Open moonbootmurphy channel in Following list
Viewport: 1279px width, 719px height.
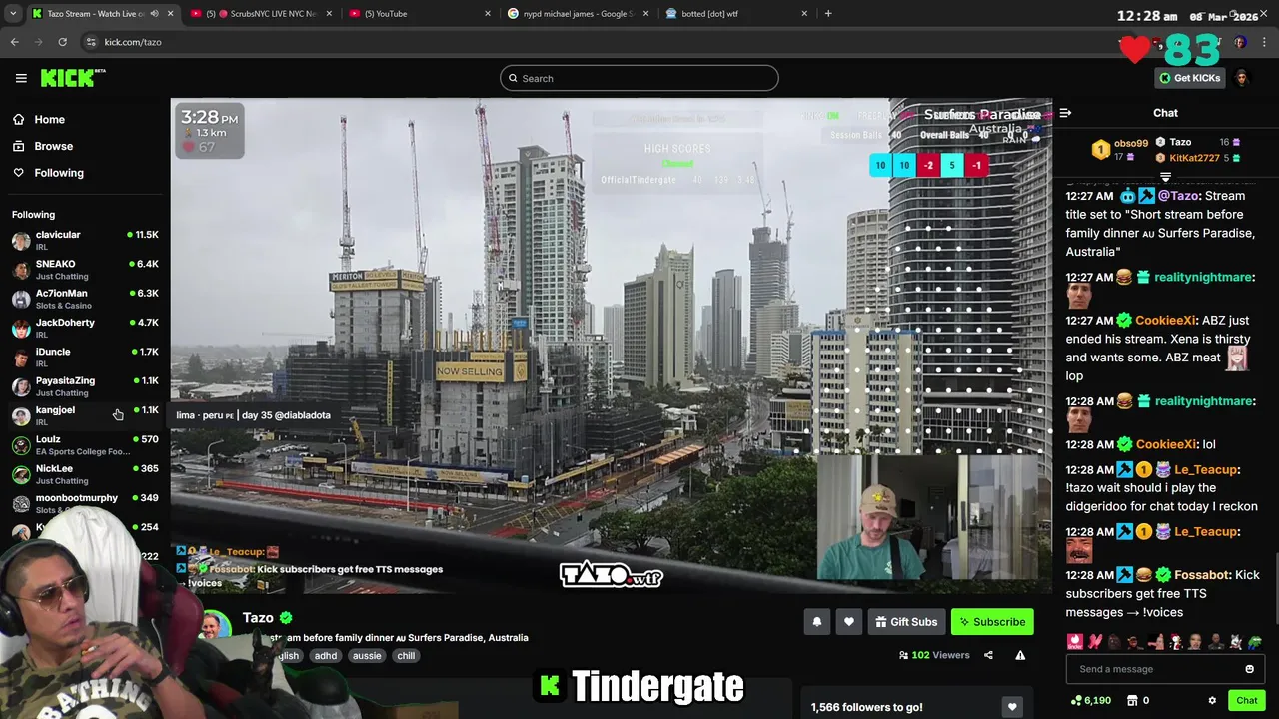click(x=85, y=503)
